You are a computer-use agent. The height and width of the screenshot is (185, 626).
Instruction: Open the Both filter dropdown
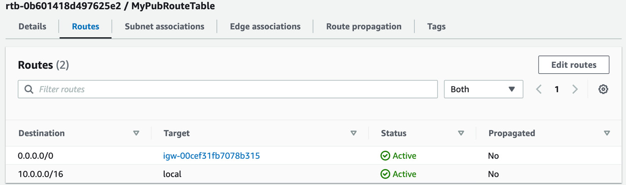pyautogui.click(x=484, y=89)
